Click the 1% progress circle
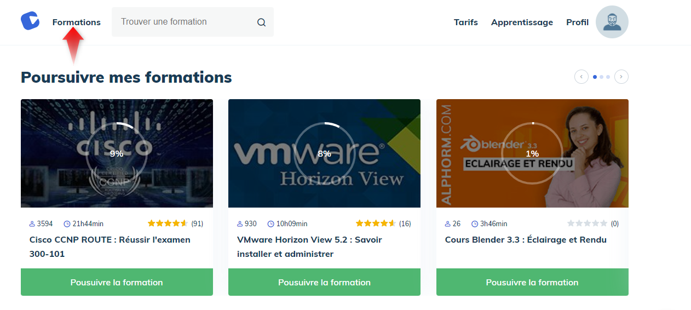 (532, 153)
